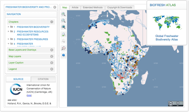Click the 'International Union for' source text
This screenshot has width=189, height=112.
coord(38,85)
